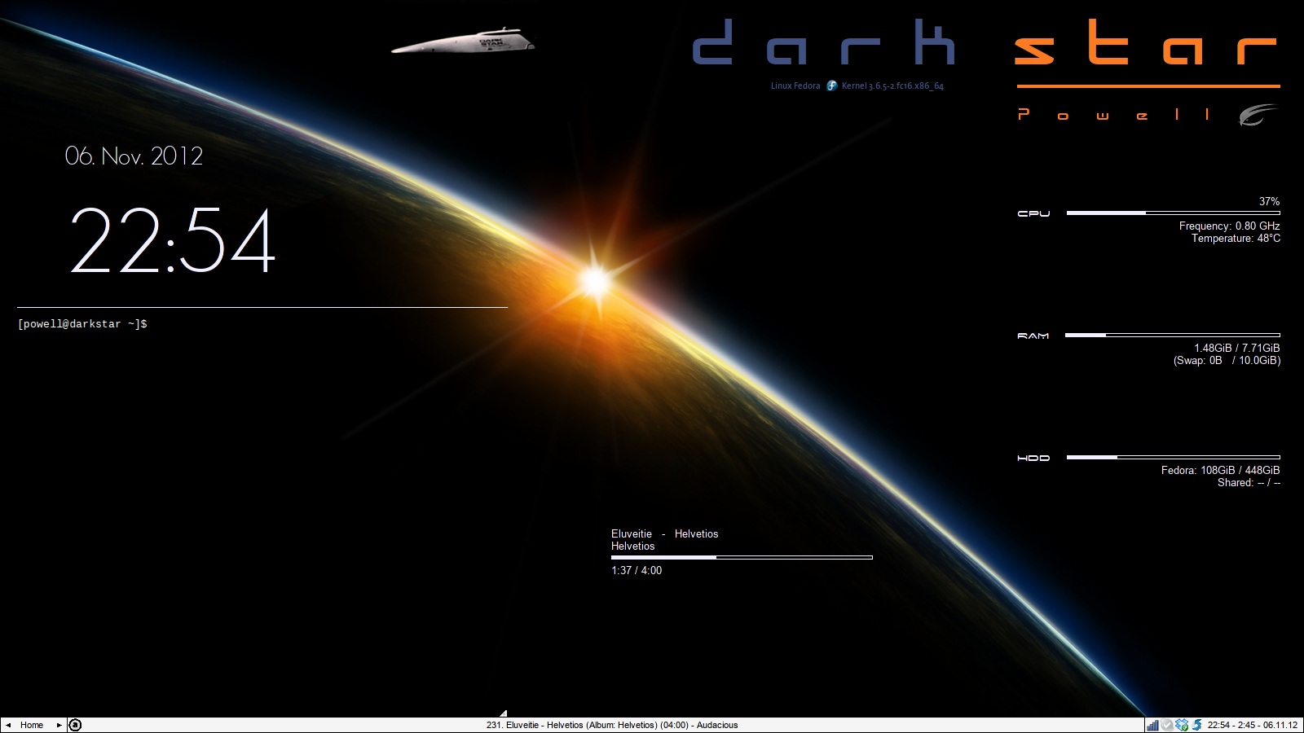Click the blue swirl tray icon

point(1196,725)
